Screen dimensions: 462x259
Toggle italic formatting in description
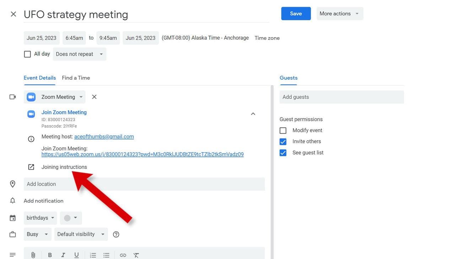click(63, 255)
